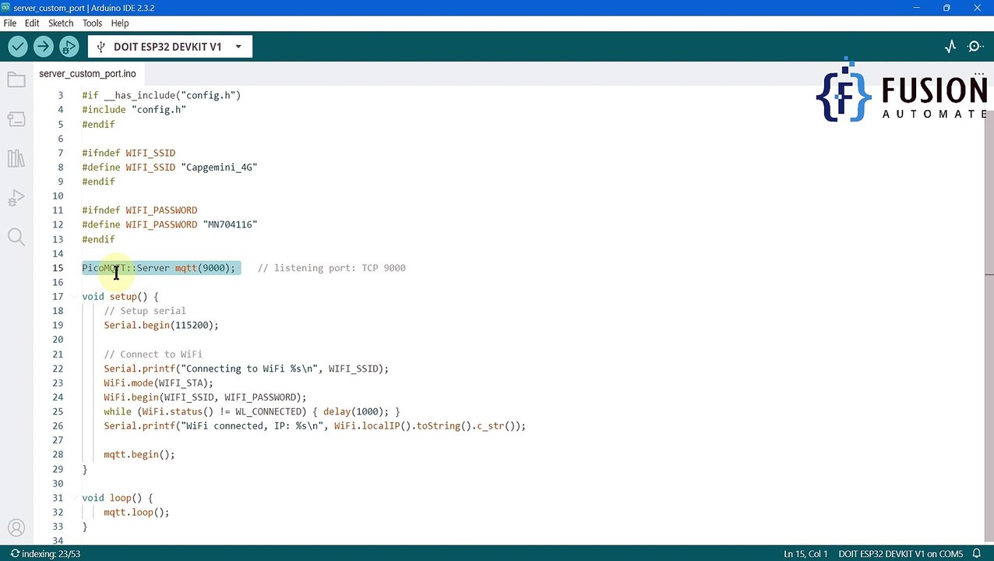Click line number 29 in the gutter
Image resolution: width=994 pixels, height=561 pixels.
(x=58, y=469)
